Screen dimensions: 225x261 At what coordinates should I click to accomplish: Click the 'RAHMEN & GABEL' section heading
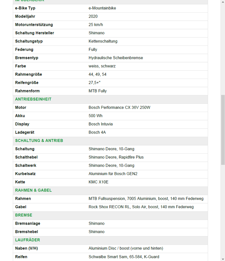34,190
